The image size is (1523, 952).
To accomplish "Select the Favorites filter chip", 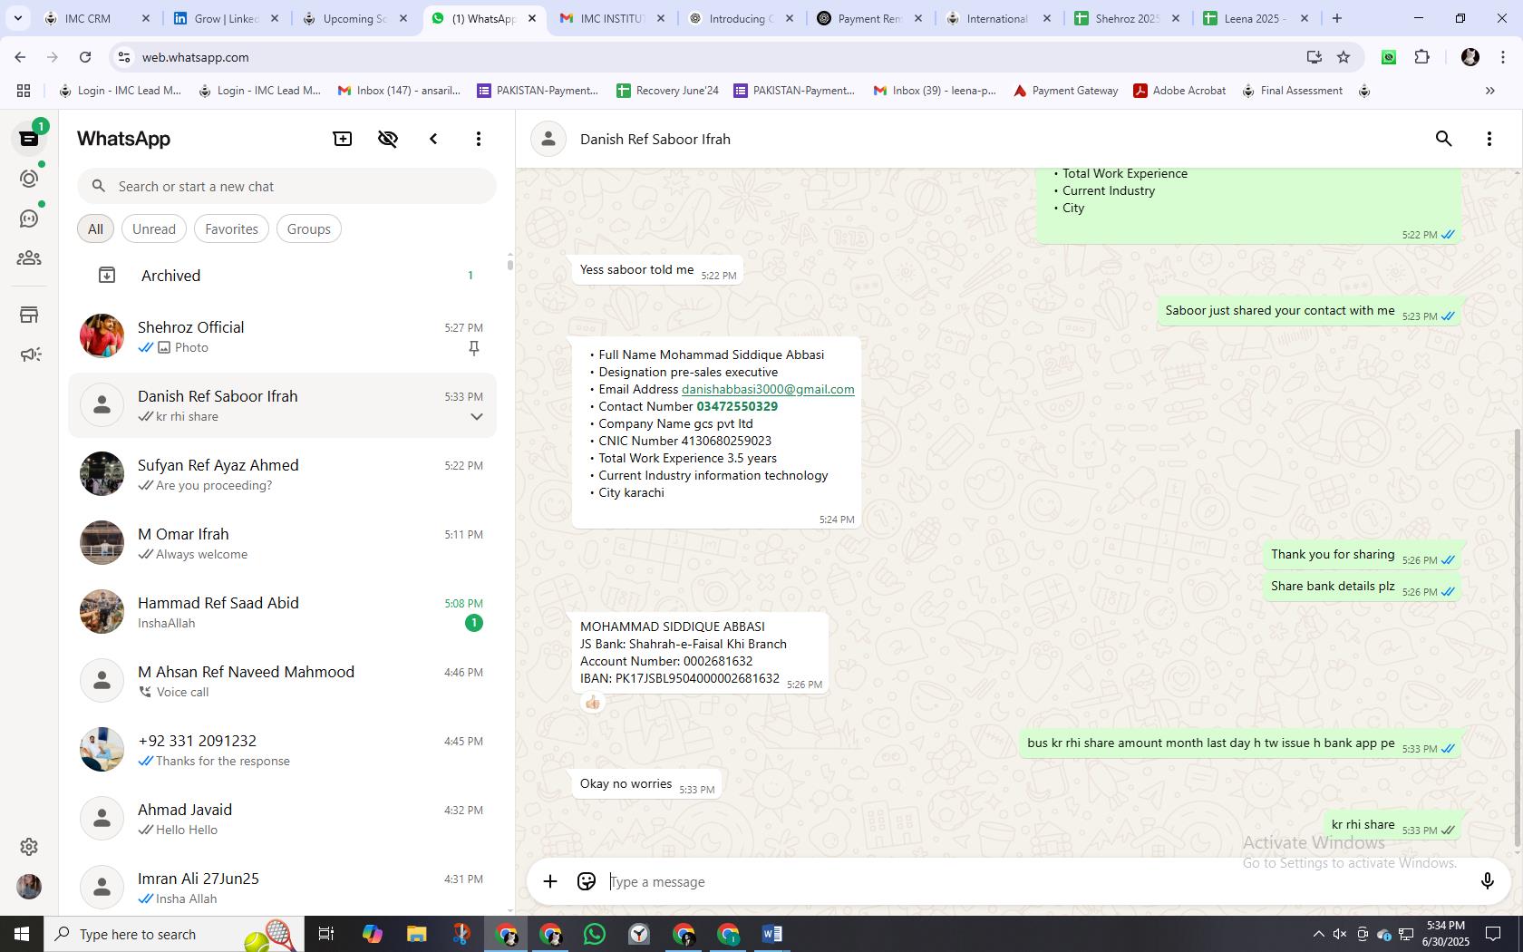I will [x=231, y=228].
